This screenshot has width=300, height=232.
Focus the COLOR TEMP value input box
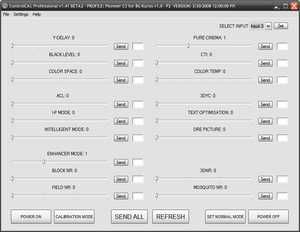282,80
